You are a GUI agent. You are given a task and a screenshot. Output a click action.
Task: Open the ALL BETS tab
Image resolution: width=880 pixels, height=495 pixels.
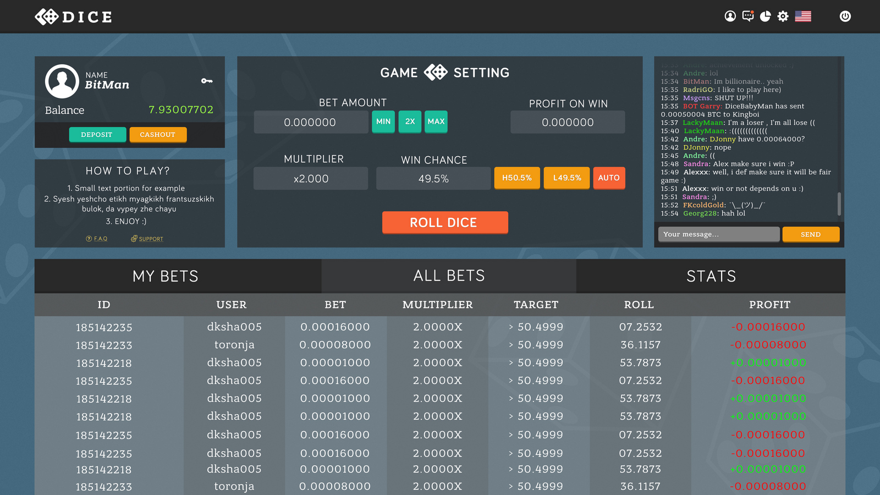449,276
